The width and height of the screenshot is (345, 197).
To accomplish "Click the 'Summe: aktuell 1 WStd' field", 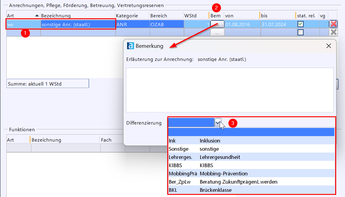I will tap(47, 84).
